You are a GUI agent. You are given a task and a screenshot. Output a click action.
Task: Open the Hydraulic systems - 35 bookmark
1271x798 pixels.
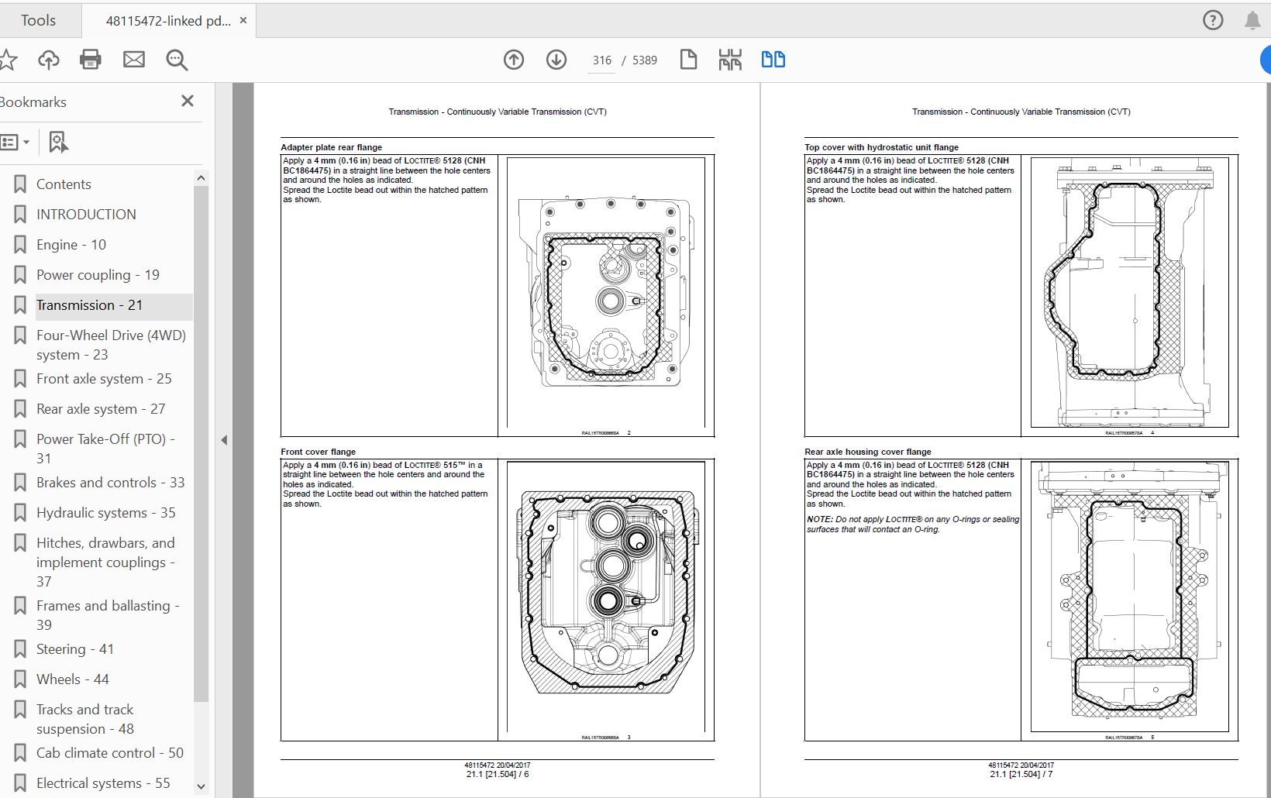coord(106,513)
